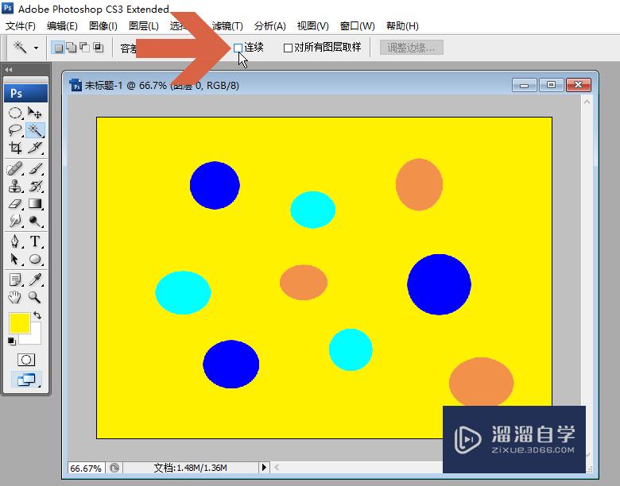Toggle Quick Mask mode
Screen dimensions: 620x486
[x=26, y=360]
